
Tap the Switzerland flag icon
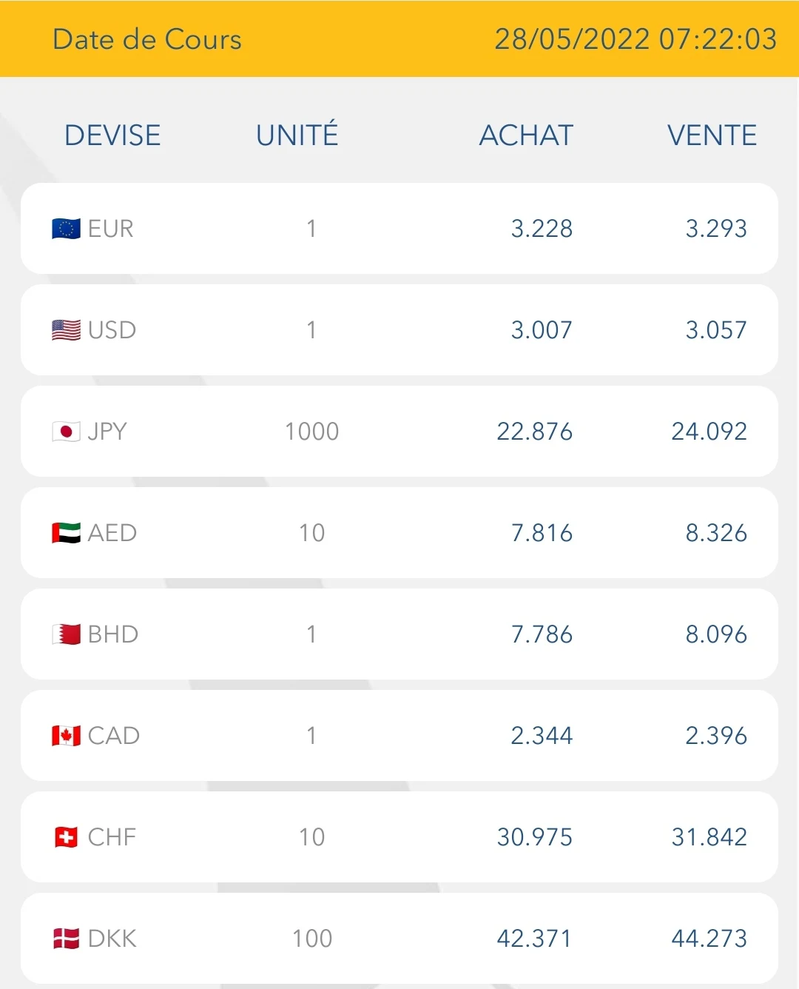click(66, 837)
